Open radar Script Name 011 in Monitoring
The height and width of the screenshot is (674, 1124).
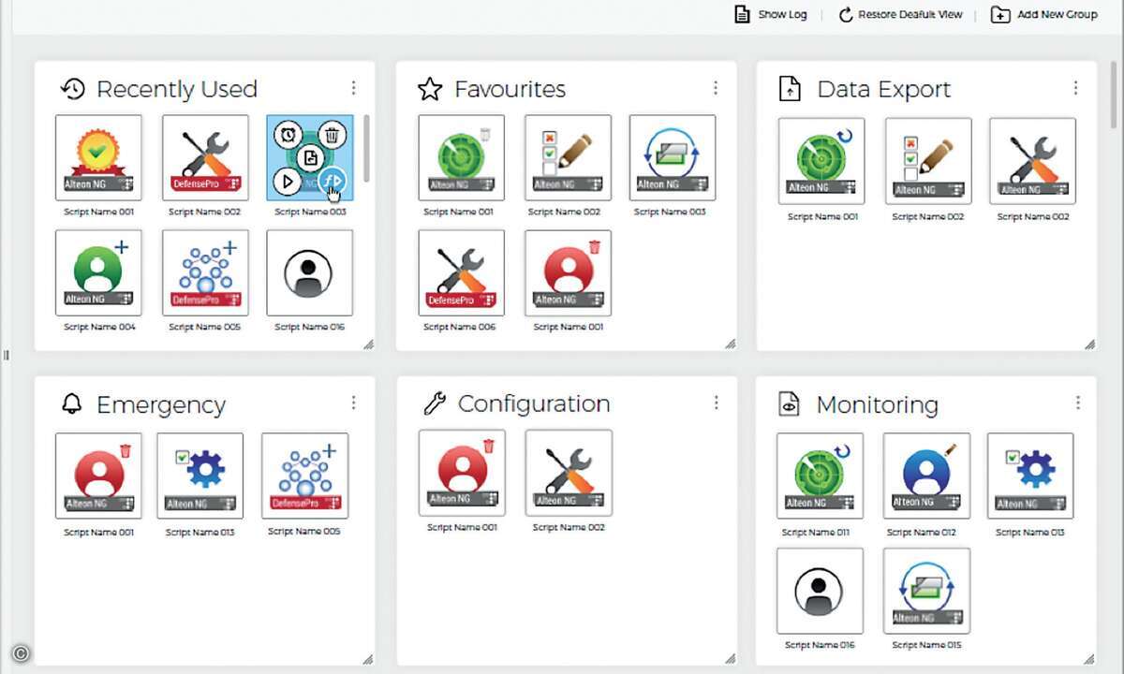pos(821,476)
